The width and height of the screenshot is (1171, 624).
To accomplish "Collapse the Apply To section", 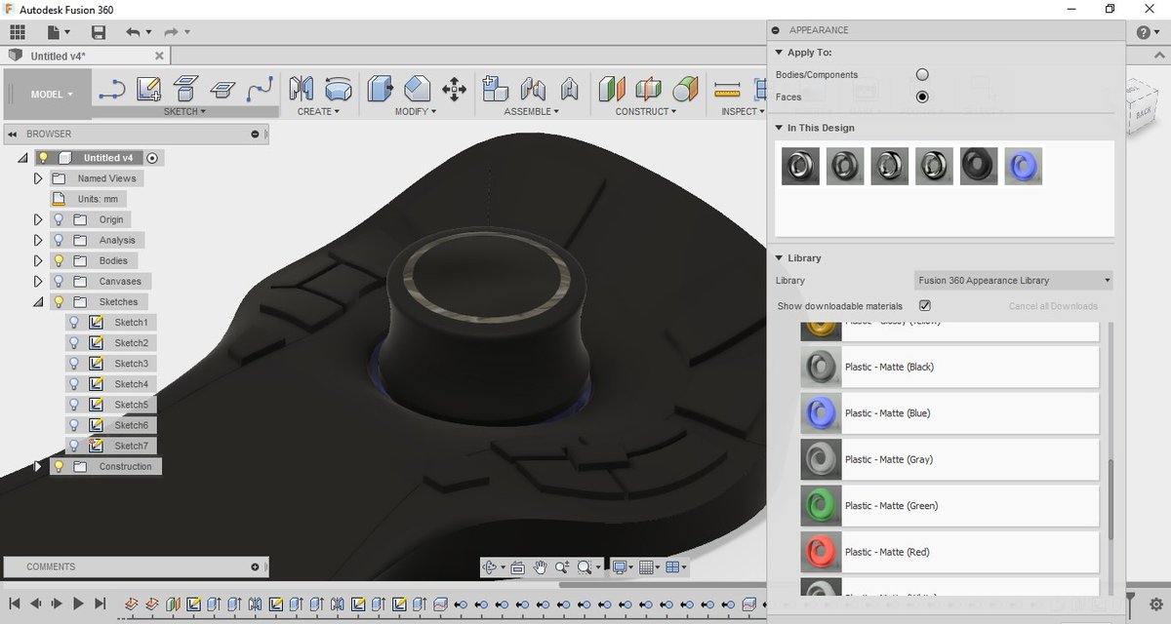I will click(x=779, y=53).
